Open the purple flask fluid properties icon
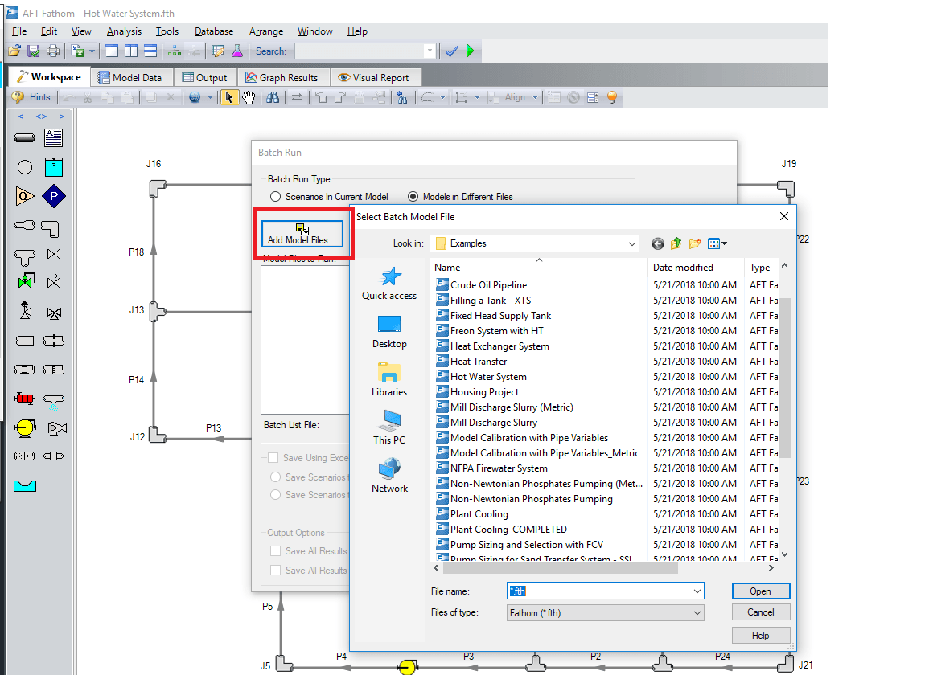The width and height of the screenshot is (925, 675). (x=237, y=51)
